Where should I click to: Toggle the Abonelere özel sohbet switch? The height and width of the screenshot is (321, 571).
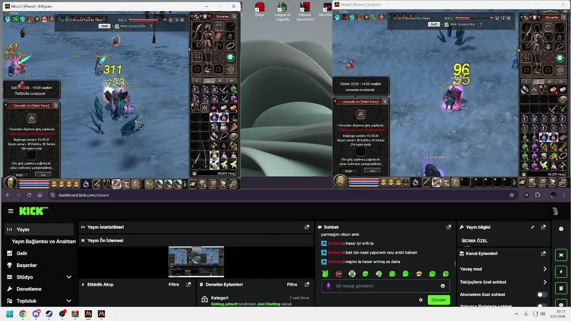tap(542, 295)
